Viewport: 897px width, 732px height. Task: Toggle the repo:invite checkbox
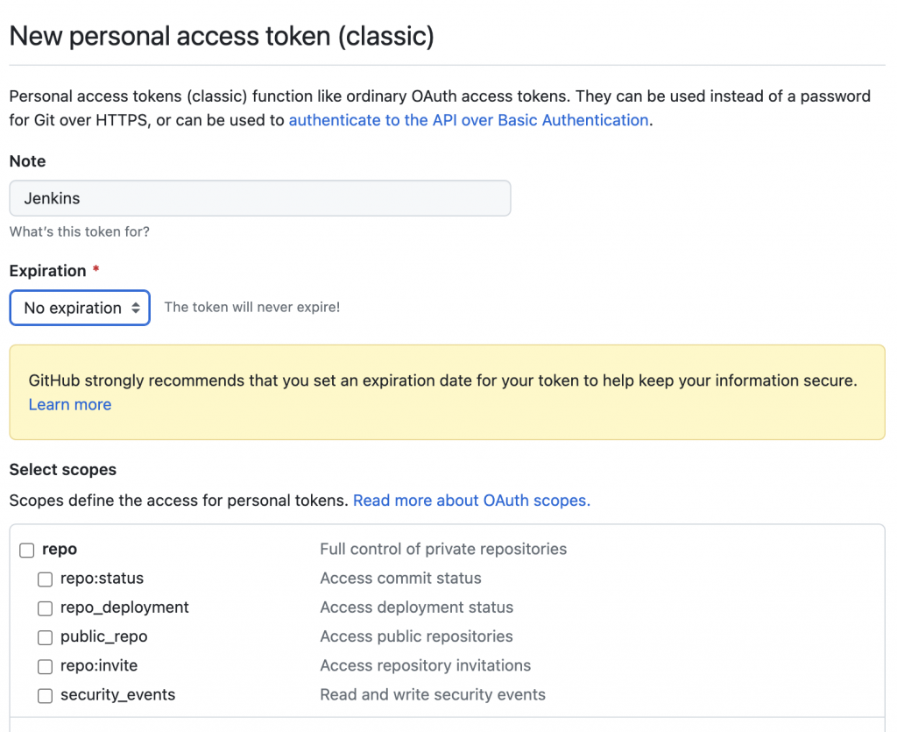[45, 666]
